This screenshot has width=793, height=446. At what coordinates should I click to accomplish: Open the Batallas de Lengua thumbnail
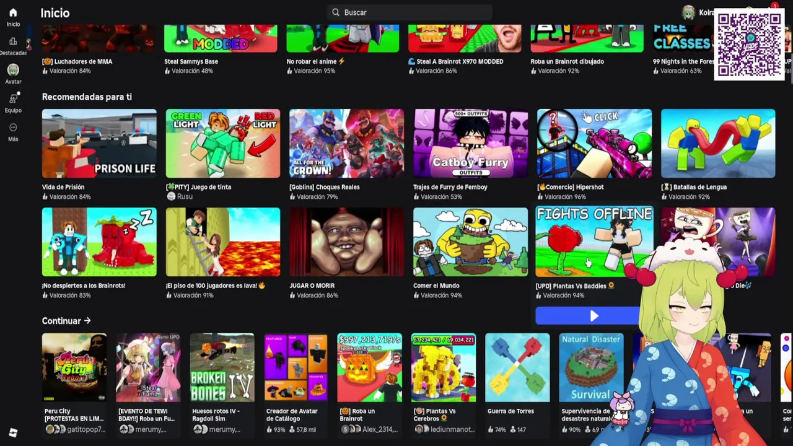click(718, 144)
